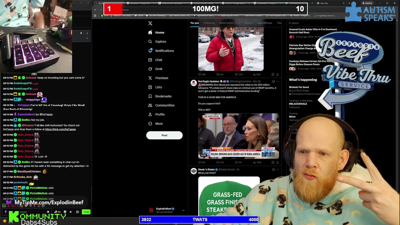The image size is (400, 225).
Task: Open the higha$$terpz tab
Action: pyautogui.click(x=265, y=23)
